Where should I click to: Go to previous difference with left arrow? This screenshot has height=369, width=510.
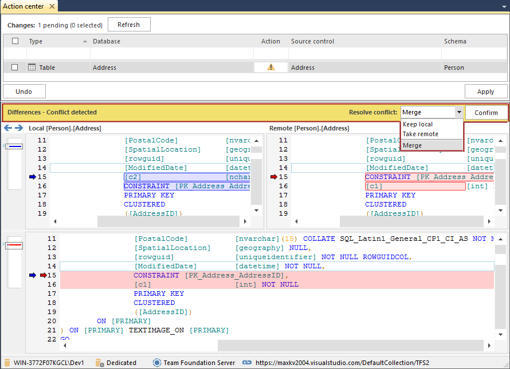tap(8, 128)
